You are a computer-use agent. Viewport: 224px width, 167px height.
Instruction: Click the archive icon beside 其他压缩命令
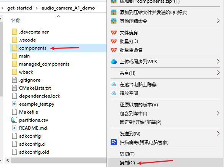pos(114,21)
